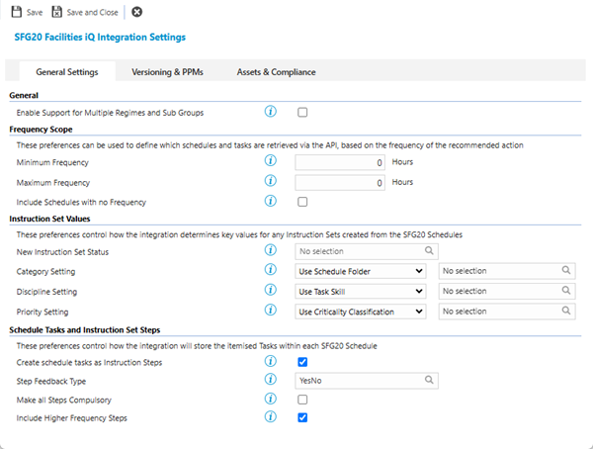Click the Minimum Frequency hours input field
Viewport: 593px width, 449px height.
point(341,162)
